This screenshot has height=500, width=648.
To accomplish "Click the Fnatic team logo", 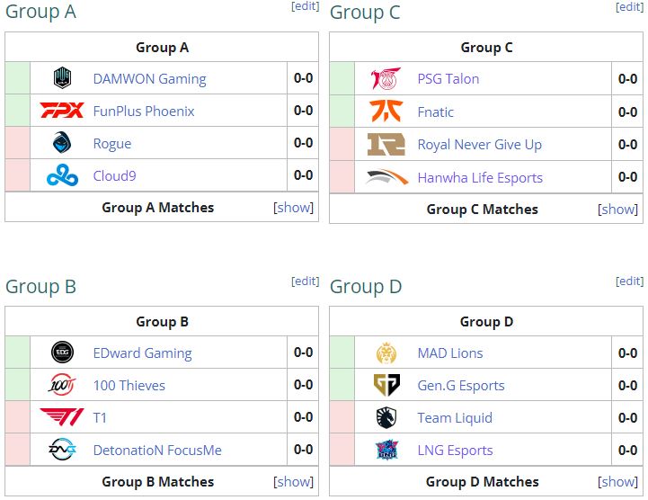I will [386, 112].
